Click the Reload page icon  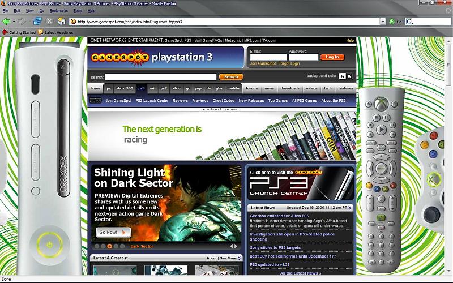click(37, 22)
